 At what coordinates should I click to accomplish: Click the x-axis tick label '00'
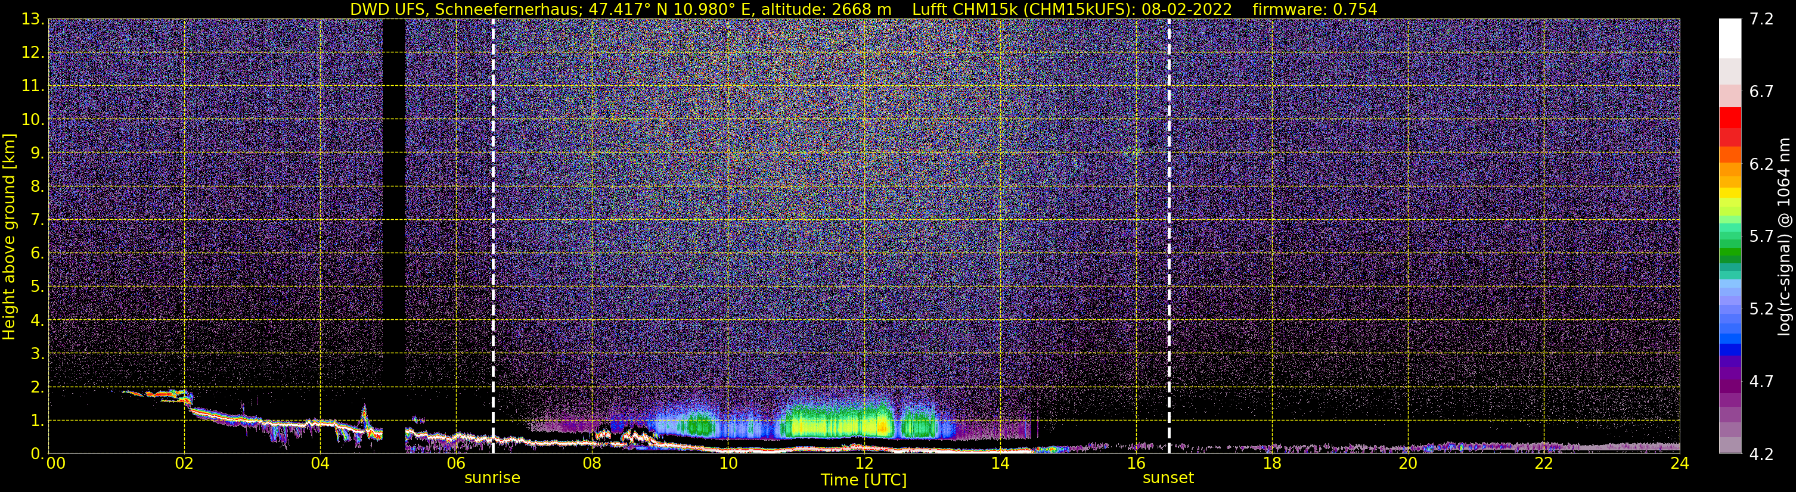(x=56, y=464)
